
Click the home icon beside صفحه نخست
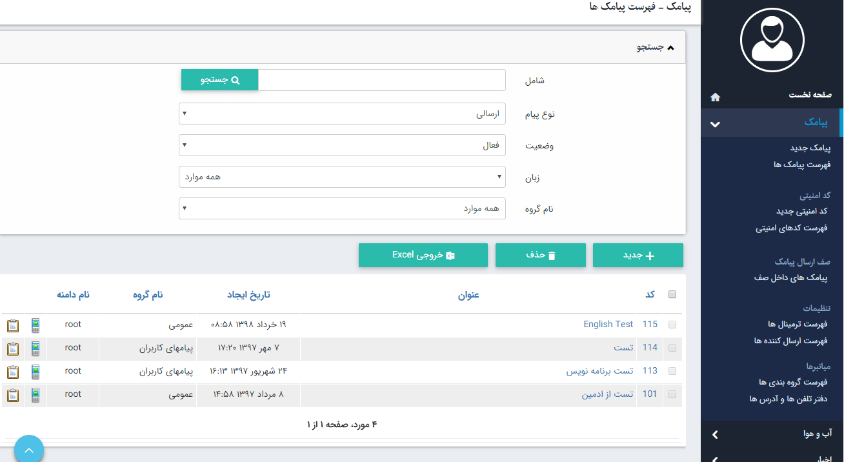(715, 97)
